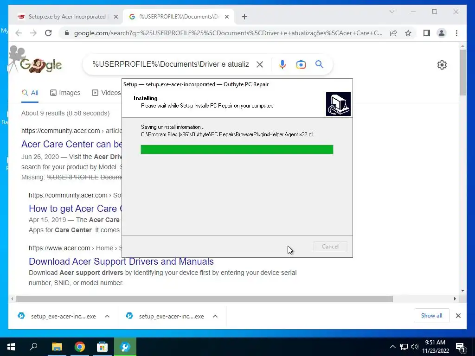Share this page from address bar
The width and height of the screenshot is (475, 356).
pos(393,33)
